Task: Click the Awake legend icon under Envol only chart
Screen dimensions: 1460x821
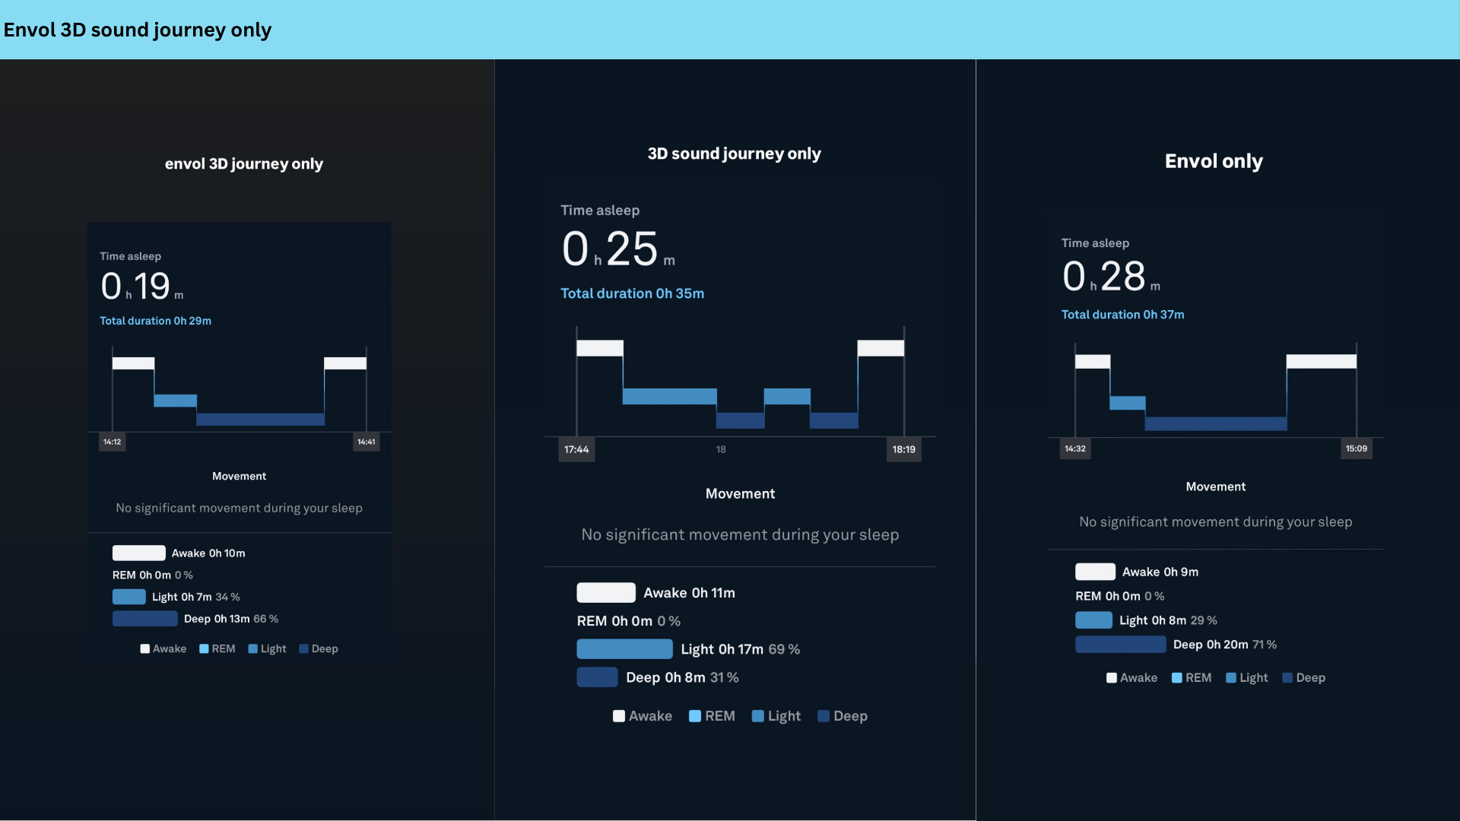Action: coord(1111,677)
